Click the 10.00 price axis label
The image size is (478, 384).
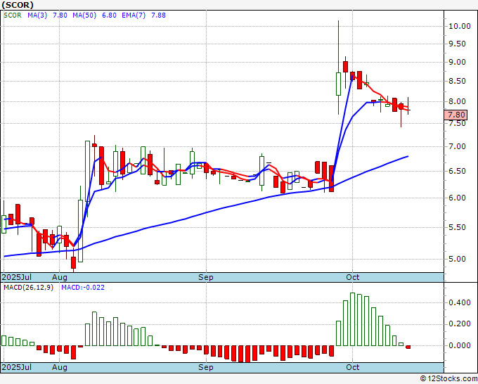coord(460,26)
